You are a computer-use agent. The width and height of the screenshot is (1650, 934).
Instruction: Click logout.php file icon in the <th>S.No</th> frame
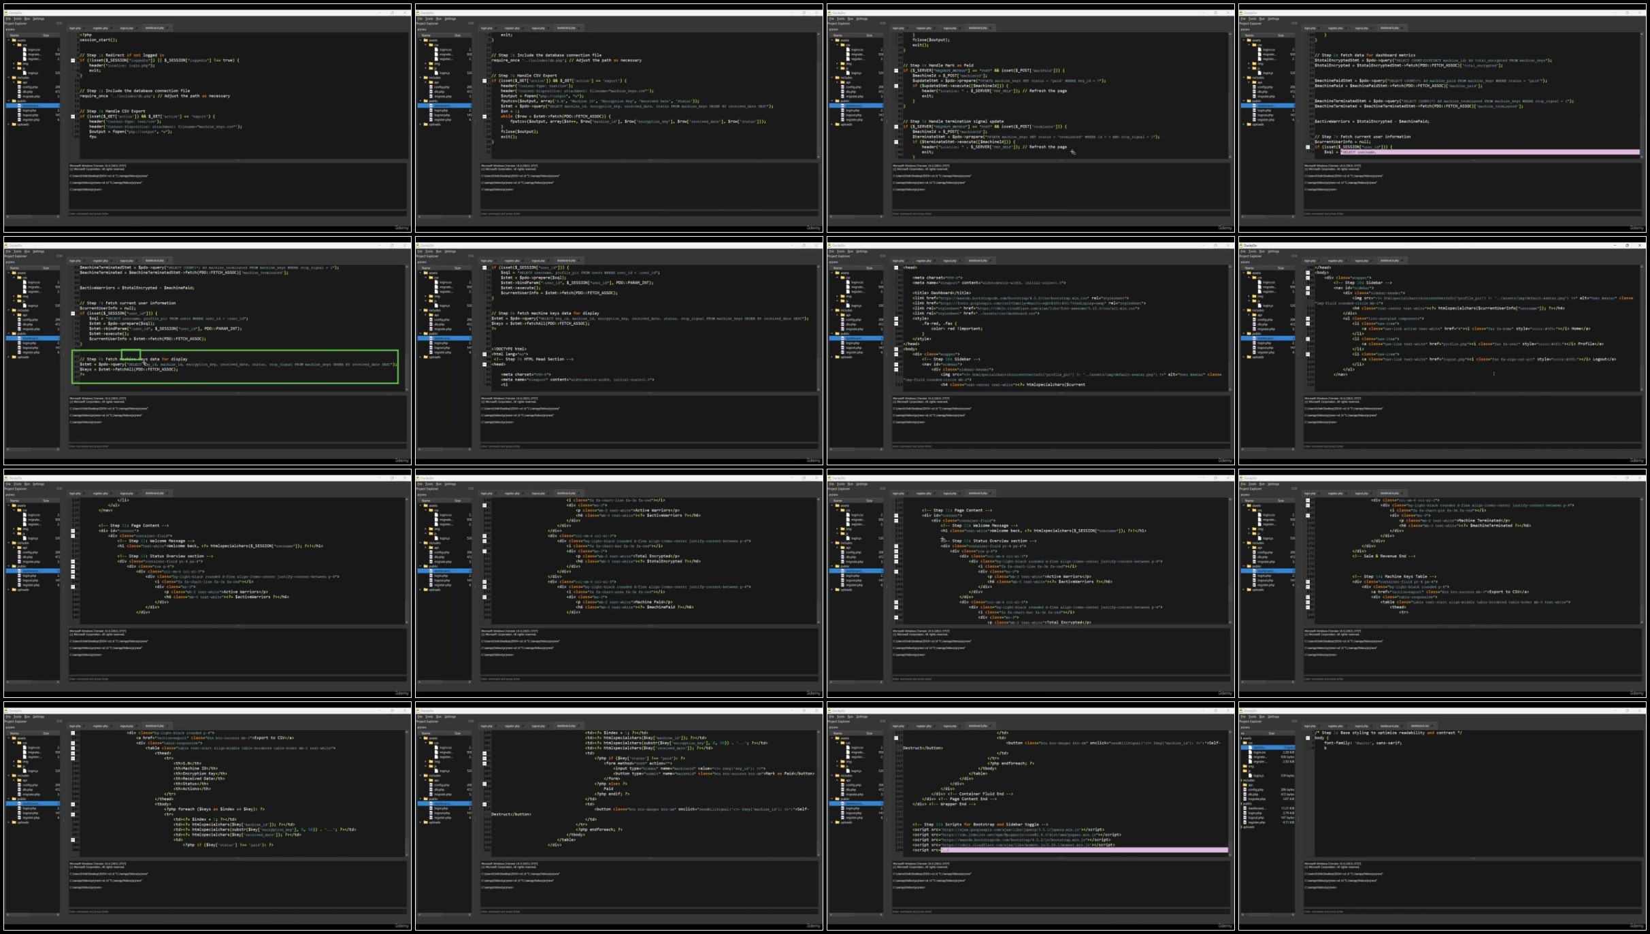coord(20,813)
